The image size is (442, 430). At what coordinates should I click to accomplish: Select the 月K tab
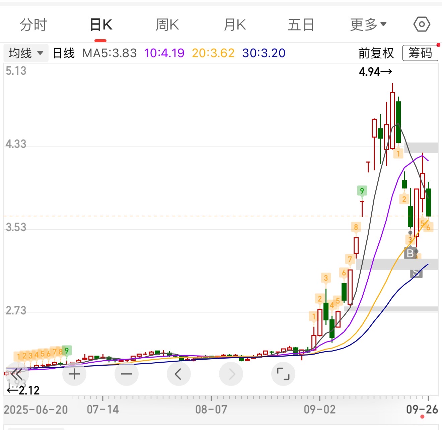click(235, 25)
